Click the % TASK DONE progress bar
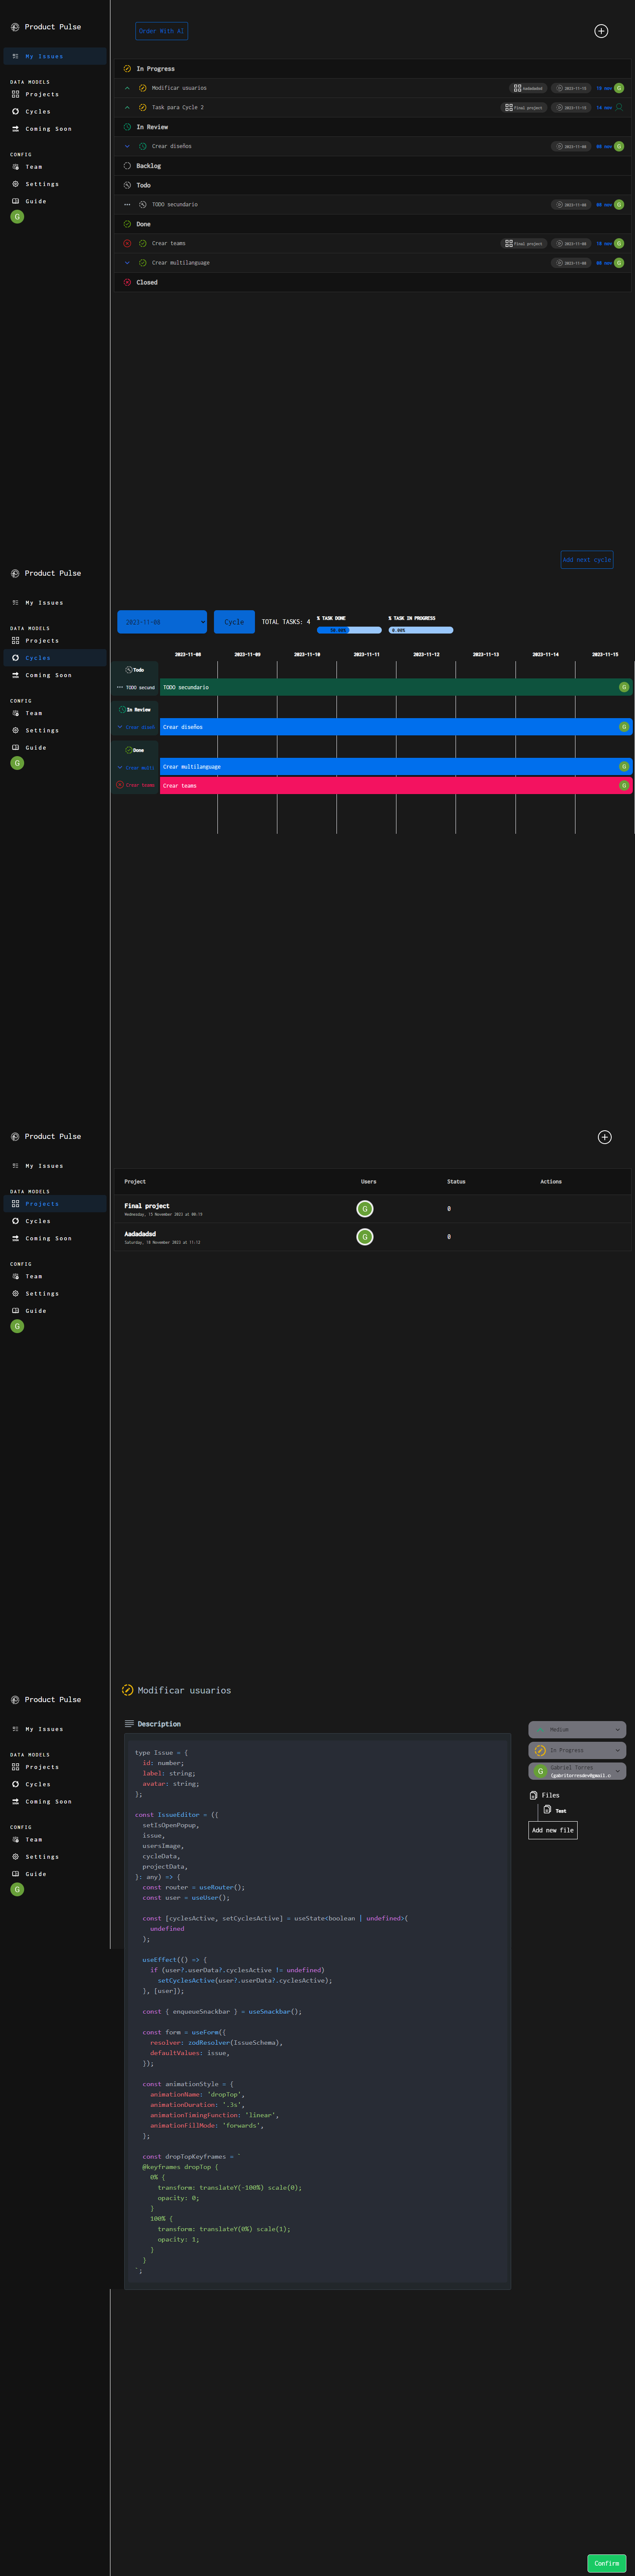The height and width of the screenshot is (2576, 635). point(349,630)
